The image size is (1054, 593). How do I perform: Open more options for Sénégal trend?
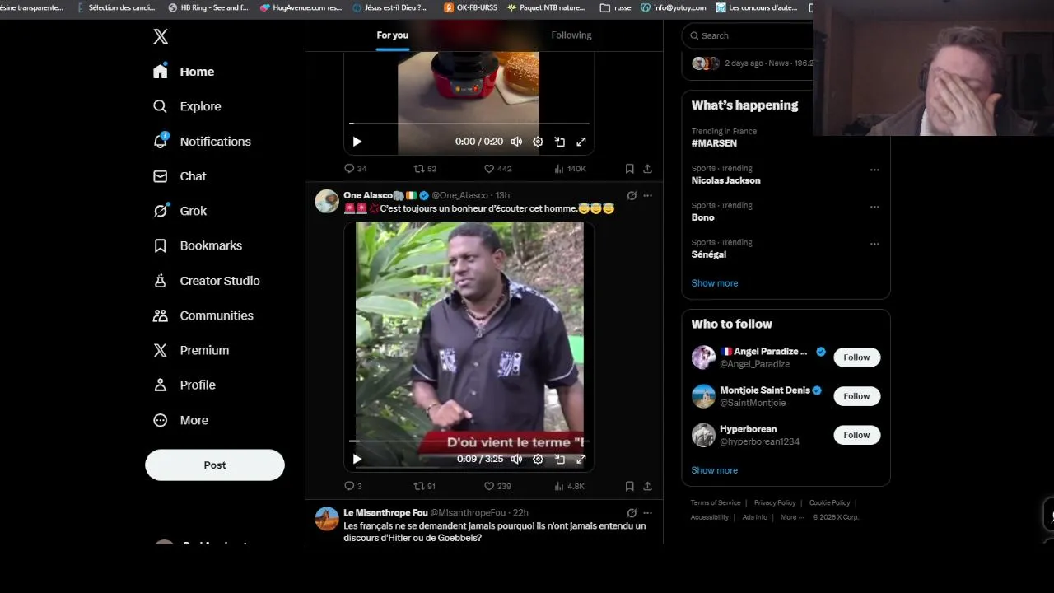coord(874,244)
